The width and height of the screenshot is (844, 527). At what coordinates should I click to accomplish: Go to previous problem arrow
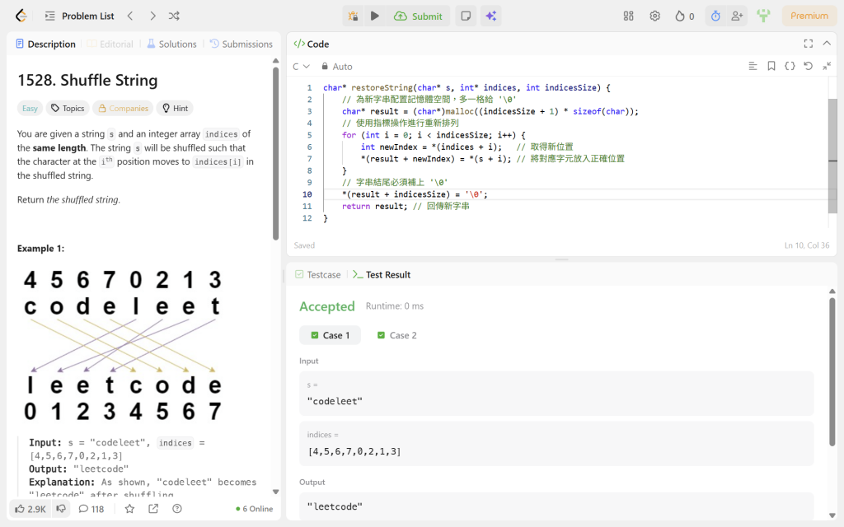[130, 16]
